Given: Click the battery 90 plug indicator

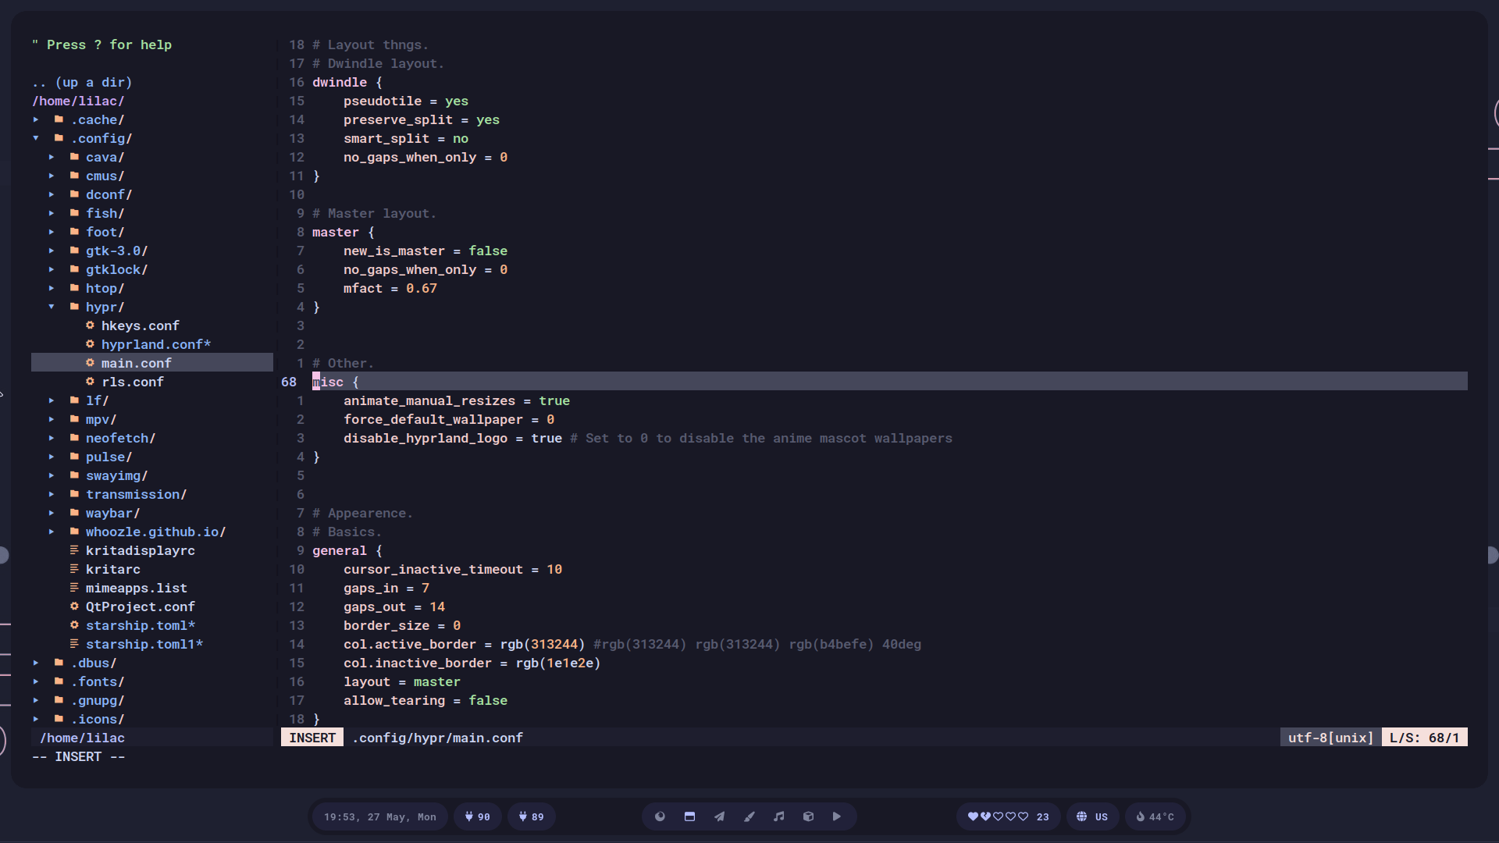Looking at the screenshot, I should pos(477,816).
